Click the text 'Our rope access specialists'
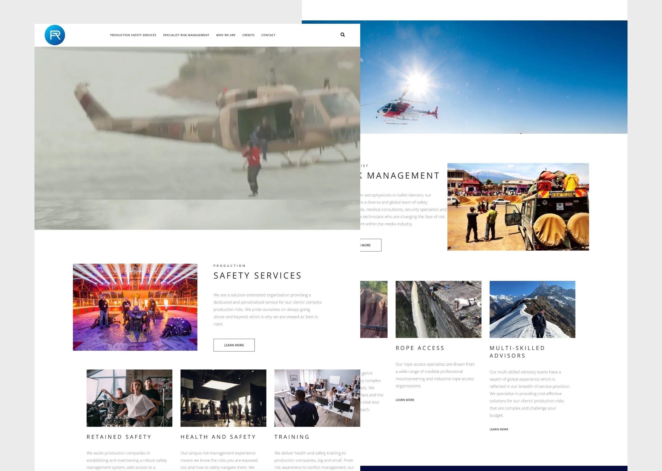This screenshot has height=471, width=662. click(435, 375)
